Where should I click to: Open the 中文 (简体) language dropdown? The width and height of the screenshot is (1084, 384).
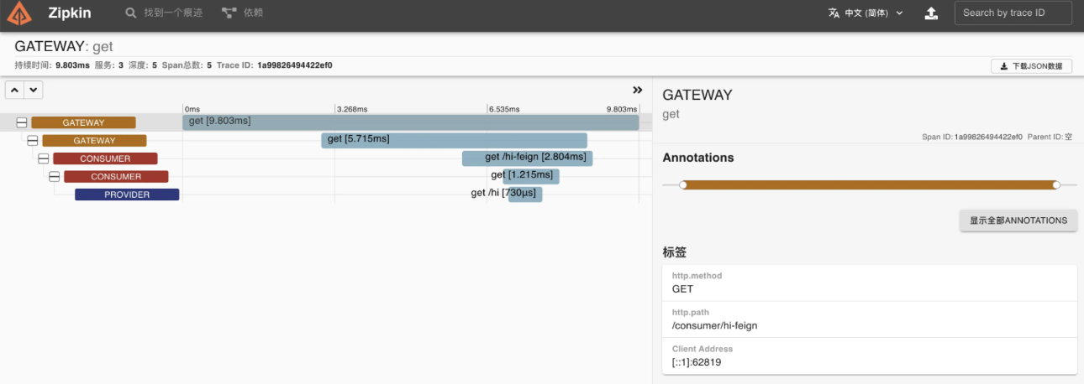pos(866,13)
